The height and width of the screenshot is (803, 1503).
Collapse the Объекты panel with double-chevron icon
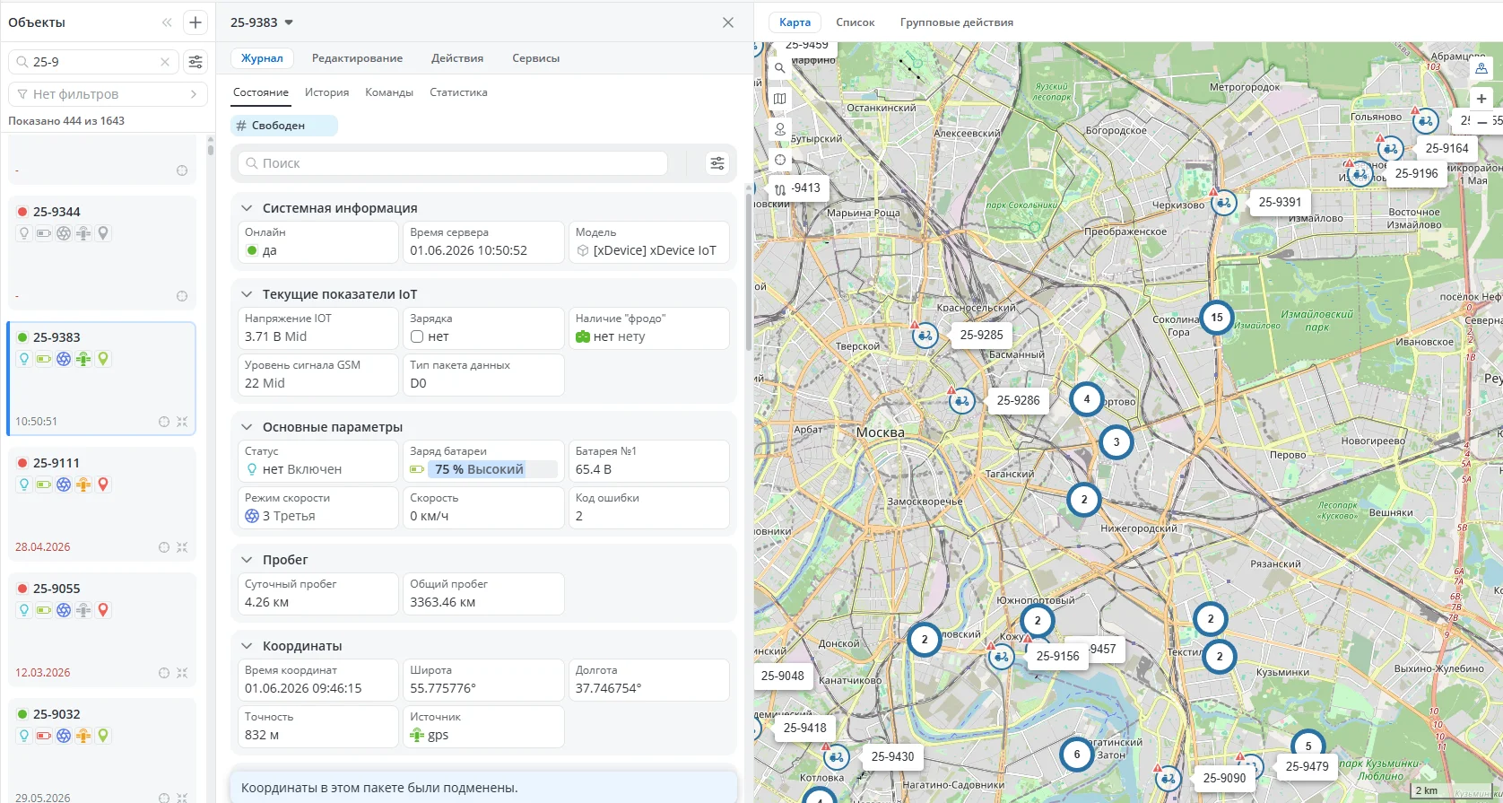tap(167, 22)
